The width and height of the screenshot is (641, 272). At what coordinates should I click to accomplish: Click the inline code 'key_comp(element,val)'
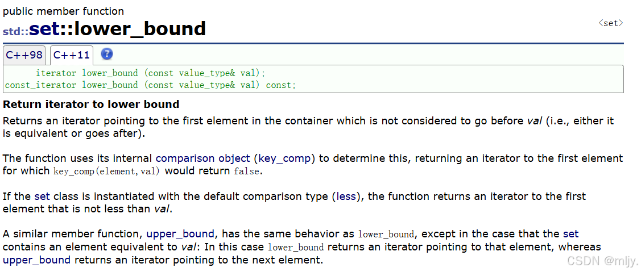106,171
